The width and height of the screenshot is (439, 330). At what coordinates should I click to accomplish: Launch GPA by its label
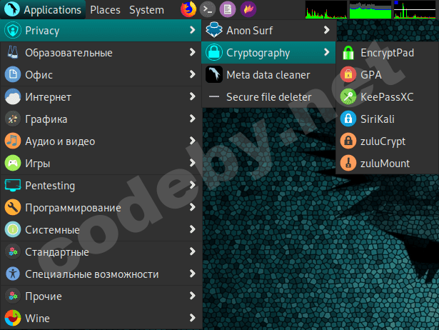click(371, 75)
